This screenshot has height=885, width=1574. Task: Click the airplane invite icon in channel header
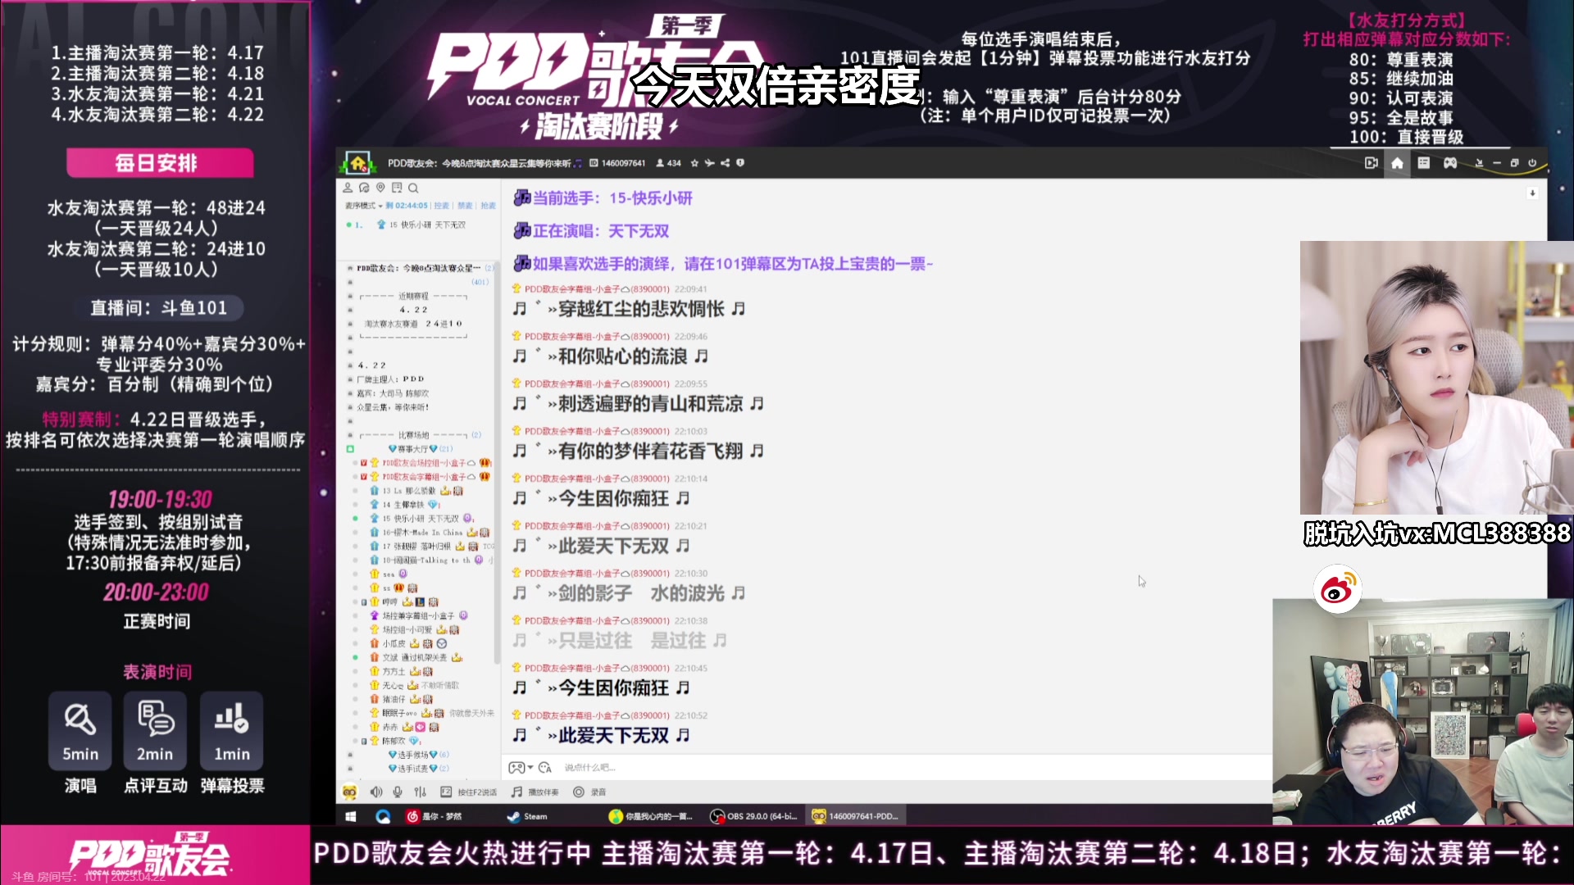[709, 163]
